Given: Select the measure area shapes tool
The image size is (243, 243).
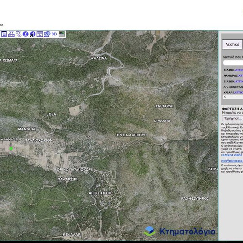Looking at the screenshot, I should (x=47, y=34).
